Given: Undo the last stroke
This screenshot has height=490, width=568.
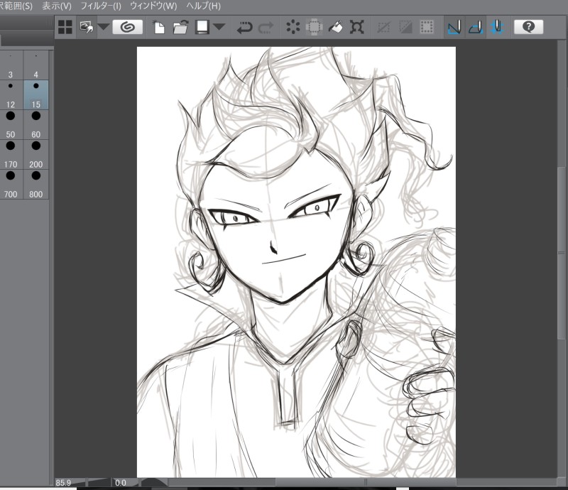Looking at the screenshot, I should (244, 27).
